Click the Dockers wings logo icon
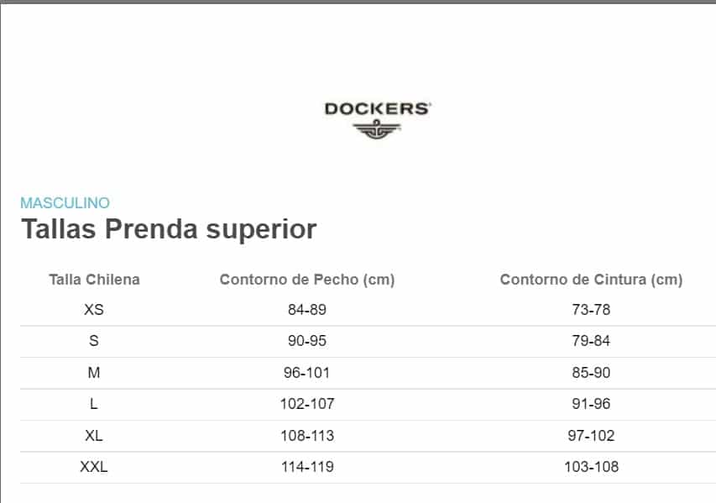This screenshot has height=503, width=716. 377,129
